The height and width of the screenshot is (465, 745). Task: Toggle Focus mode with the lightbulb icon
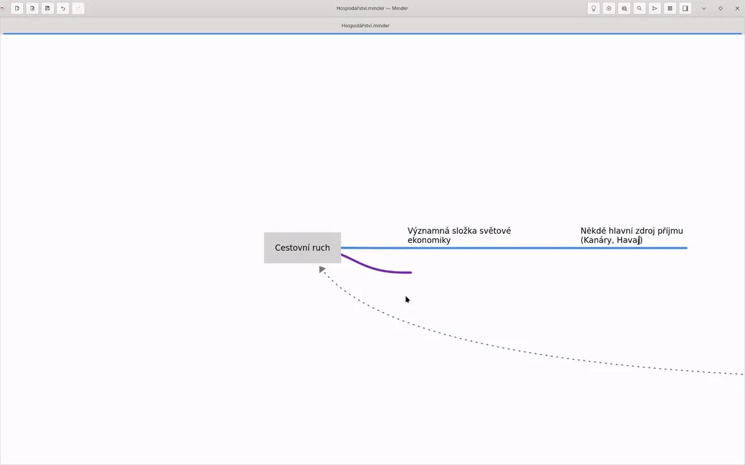click(x=594, y=8)
